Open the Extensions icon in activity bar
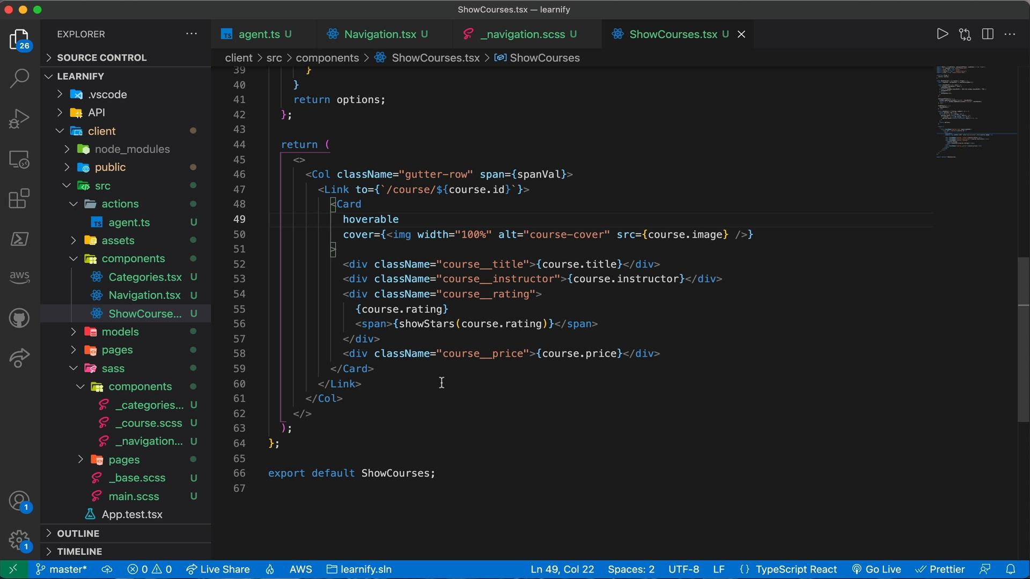 19,200
